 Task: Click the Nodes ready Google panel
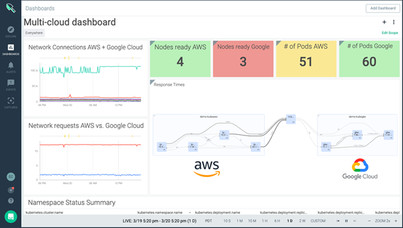tap(243, 59)
